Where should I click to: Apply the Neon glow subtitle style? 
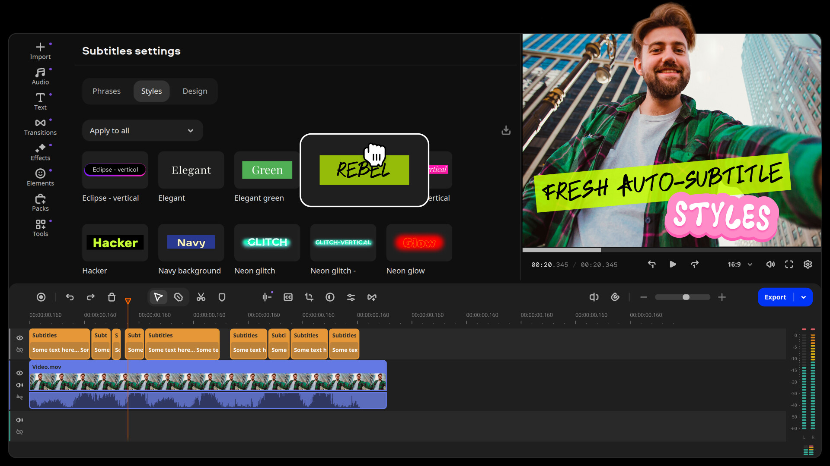coord(418,242)
